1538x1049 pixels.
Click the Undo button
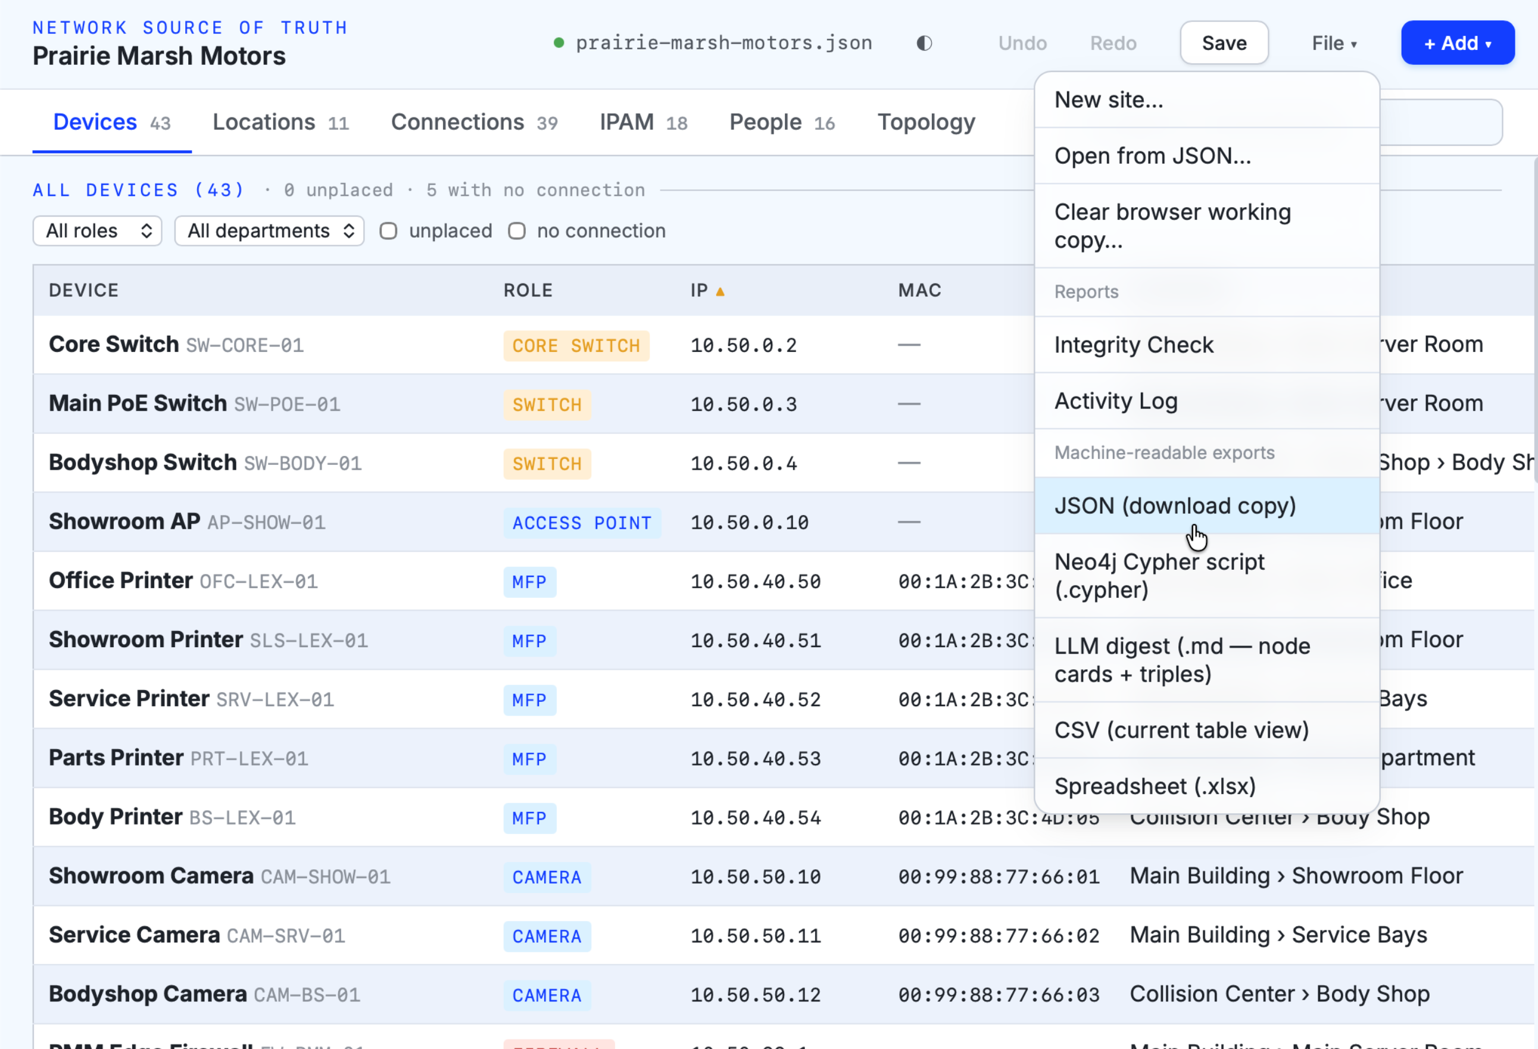(x=1022, y=43)
